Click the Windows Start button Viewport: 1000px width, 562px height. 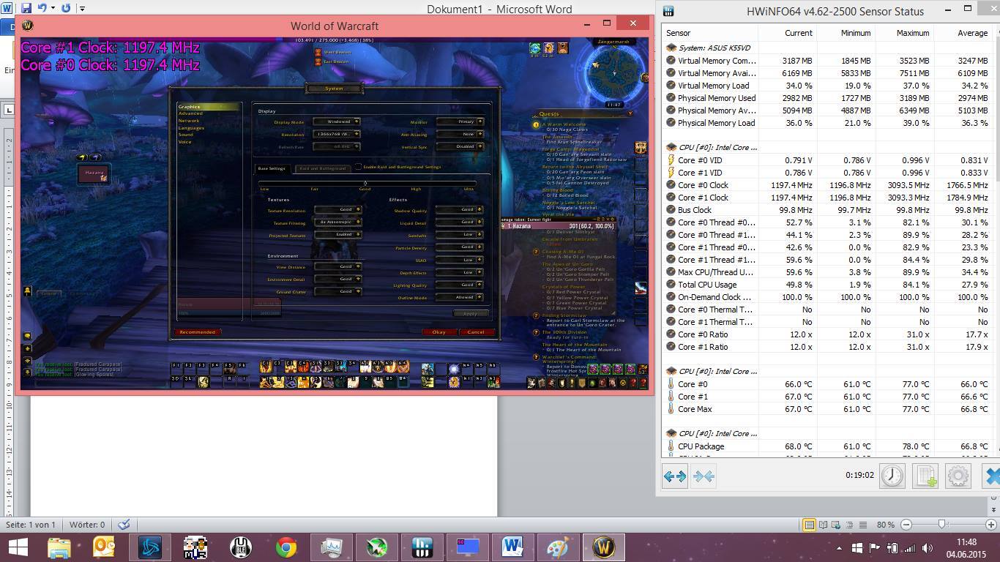[18, 547]
